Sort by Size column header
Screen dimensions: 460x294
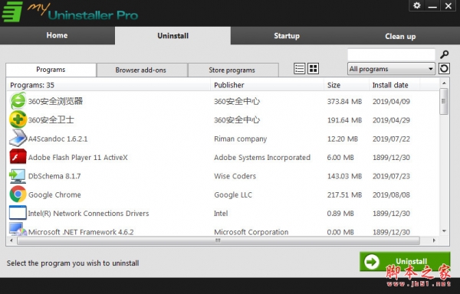tap(346, 85)
